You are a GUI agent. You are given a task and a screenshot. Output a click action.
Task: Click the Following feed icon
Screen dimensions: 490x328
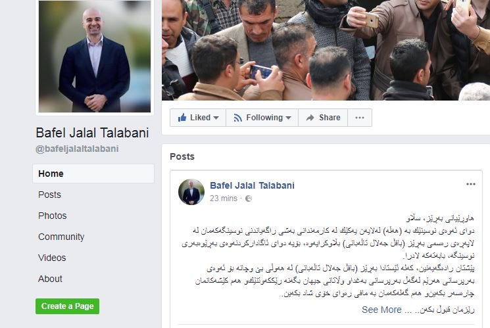click(238, 118)
